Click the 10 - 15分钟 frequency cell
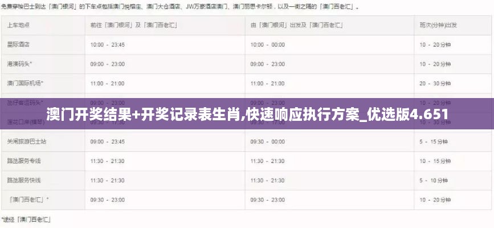This screenshot has width=494, height=228. click(435, 161)
